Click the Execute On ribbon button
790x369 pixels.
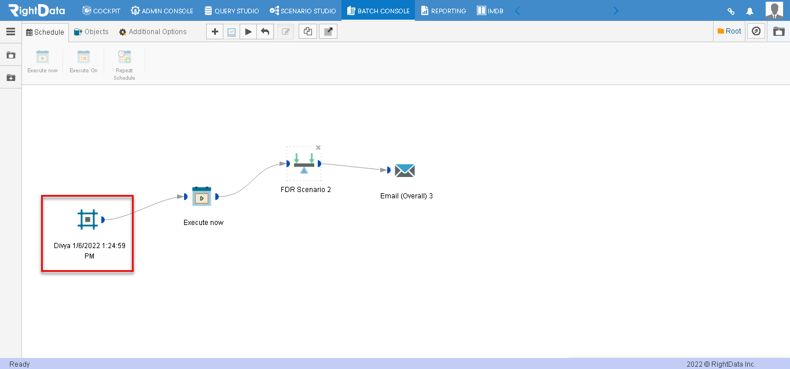coord(83,61)
